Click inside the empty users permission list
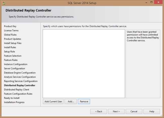164x118 pixels. click(84, 64)
